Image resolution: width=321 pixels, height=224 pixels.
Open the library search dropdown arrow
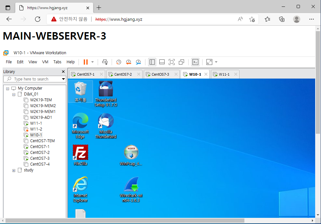pyautogui.click(x=64, y=79)
